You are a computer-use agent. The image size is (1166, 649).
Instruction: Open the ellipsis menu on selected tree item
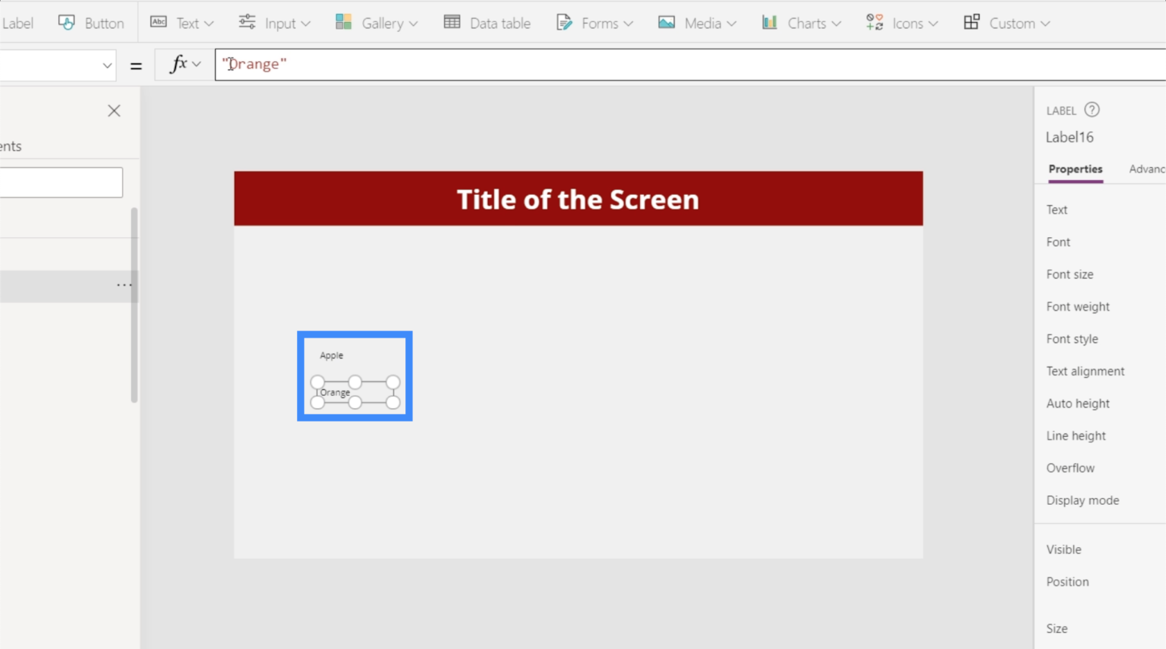[124, 285]
